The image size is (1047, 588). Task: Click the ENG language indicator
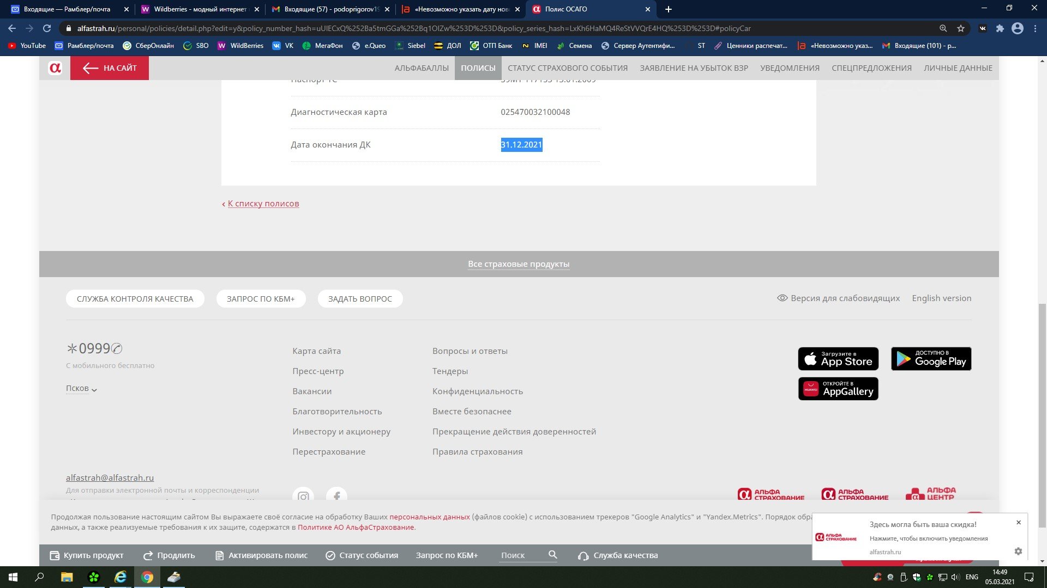point(972,577)
